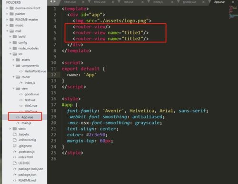The width and height of the screenshot is (238, 184).
Task: Click the build folder icon
Action: [15, 37]
